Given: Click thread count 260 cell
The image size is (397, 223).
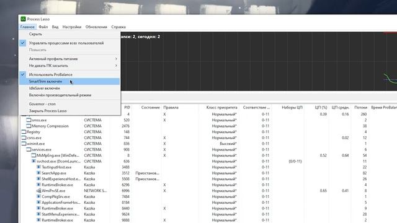Looking at the screenshot, I should (364, 114).
